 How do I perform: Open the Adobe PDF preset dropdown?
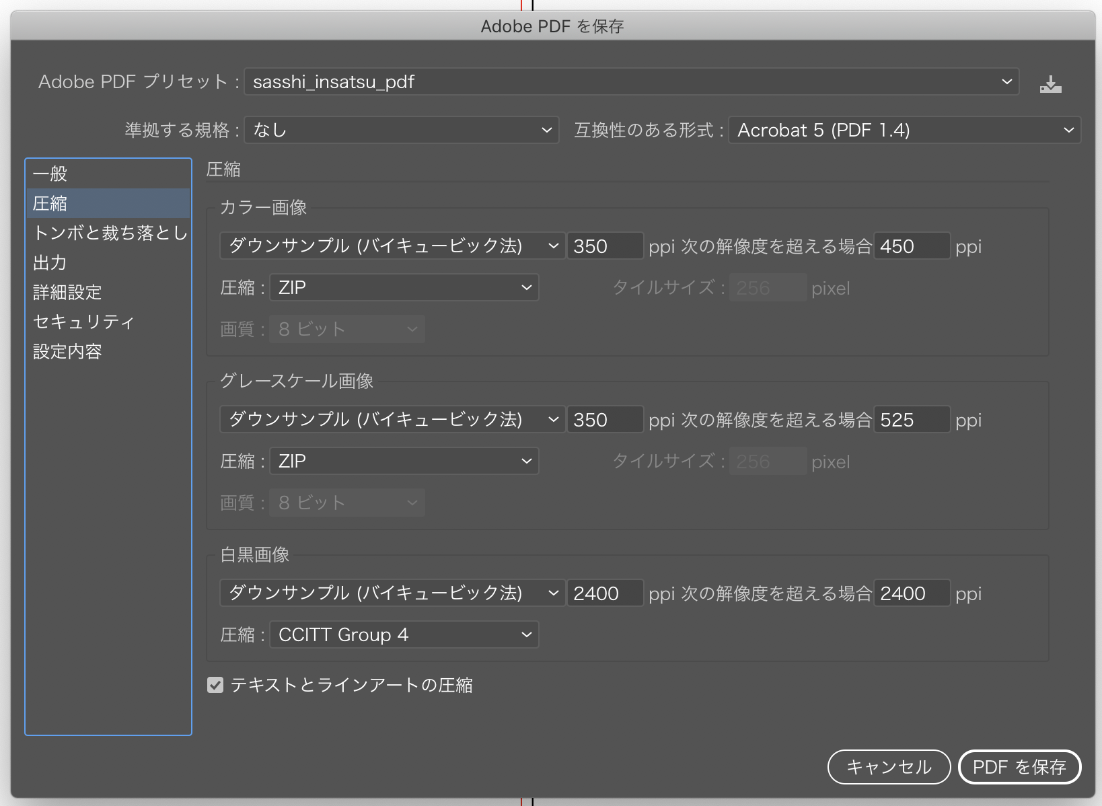pos(631,81)
